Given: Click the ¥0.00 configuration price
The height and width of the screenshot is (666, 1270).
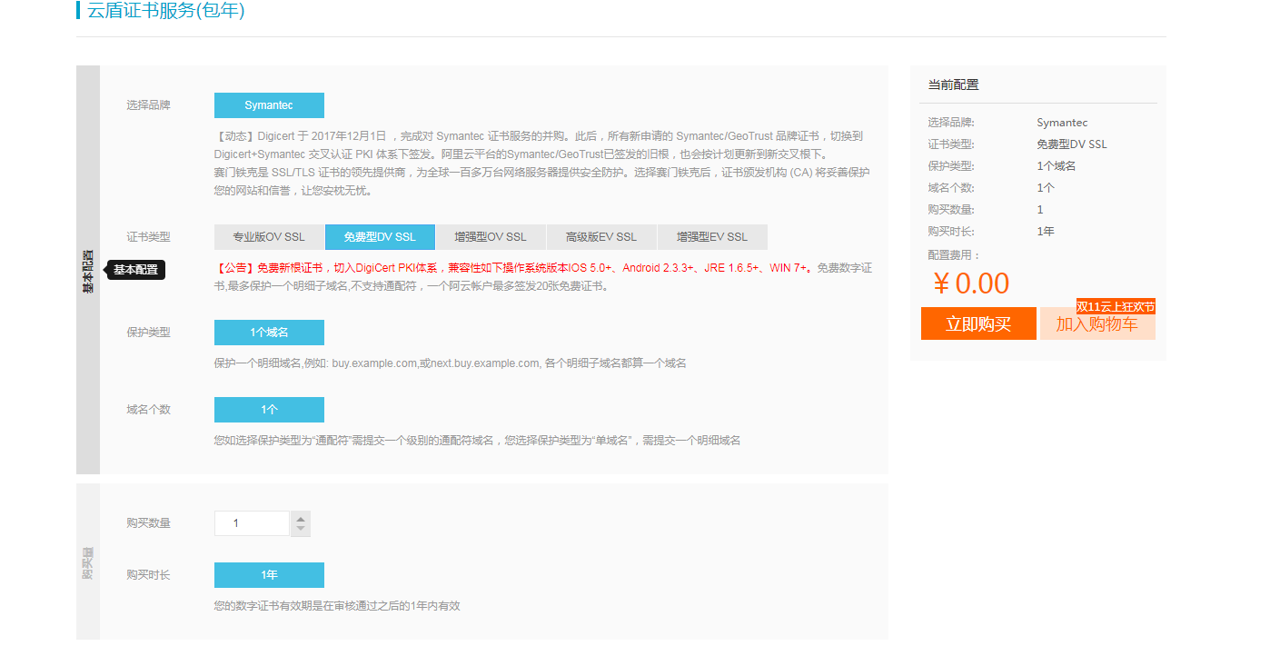Looking at the screenshot, I should point(971,283).
